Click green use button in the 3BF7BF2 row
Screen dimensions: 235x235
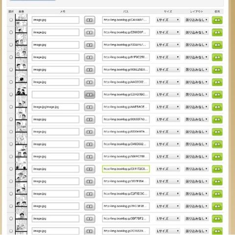click(217, 218)
